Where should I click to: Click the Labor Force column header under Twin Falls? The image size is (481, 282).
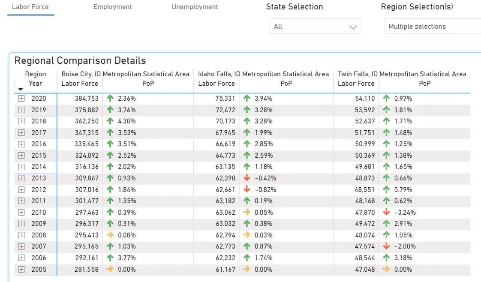(356, 84)
